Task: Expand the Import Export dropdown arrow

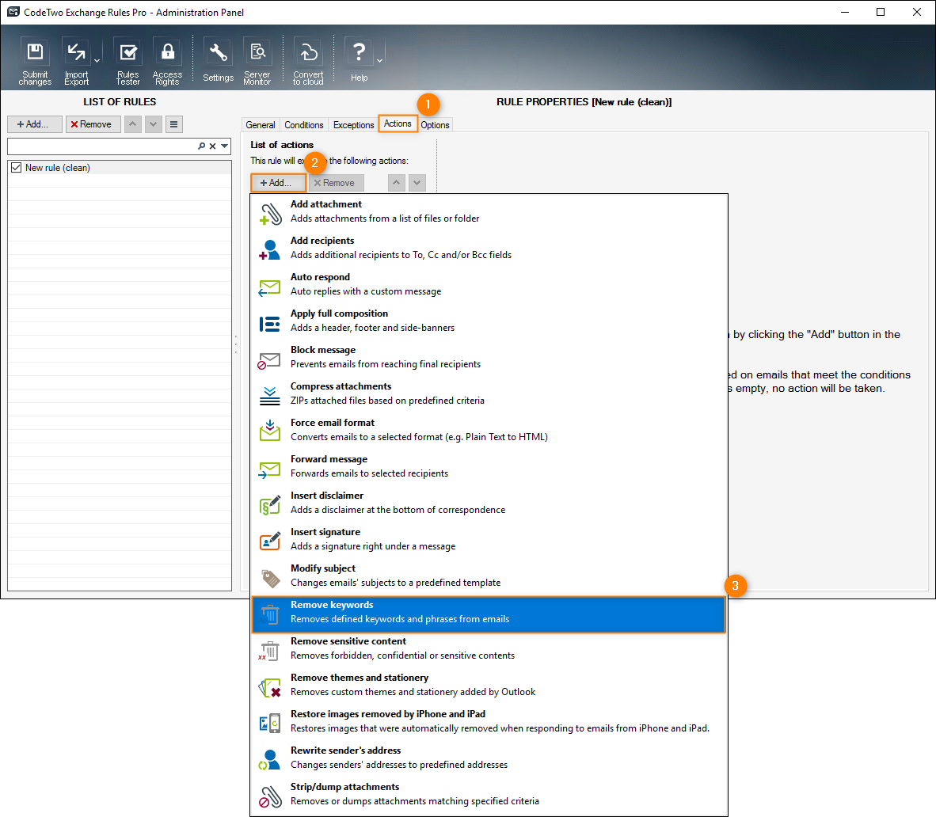Action: (97, 61)
